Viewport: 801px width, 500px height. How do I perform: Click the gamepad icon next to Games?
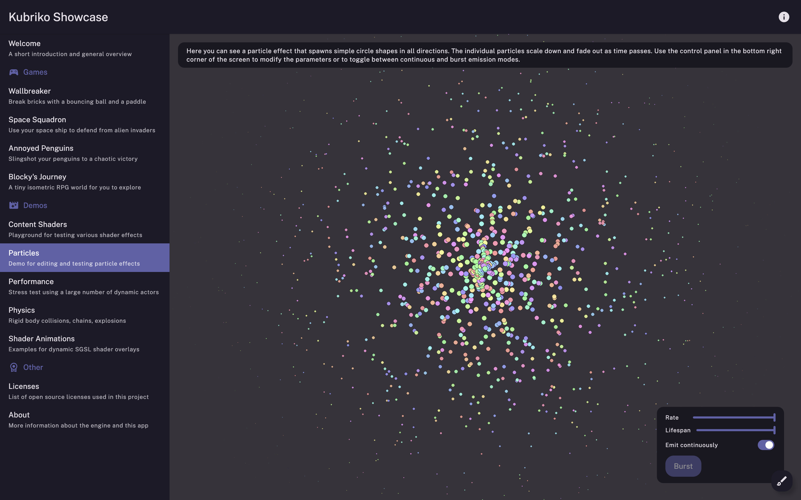pyautogui.click(x=14, y=72)
